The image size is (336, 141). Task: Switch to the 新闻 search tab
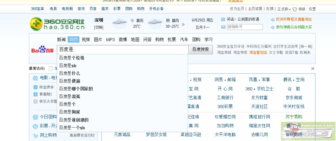(61, 39)
